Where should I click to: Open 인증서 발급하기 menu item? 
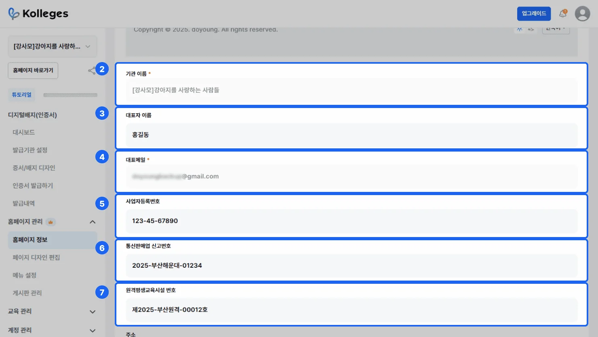tap(33, 186)
